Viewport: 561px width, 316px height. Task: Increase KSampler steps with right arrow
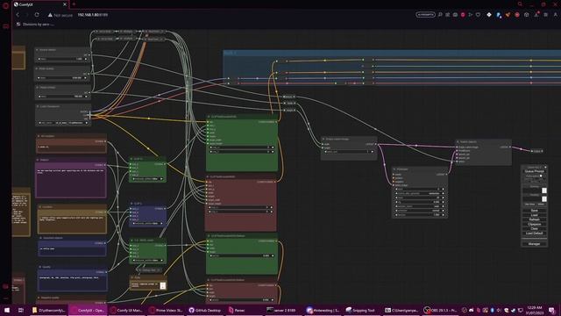click(443, 197)
